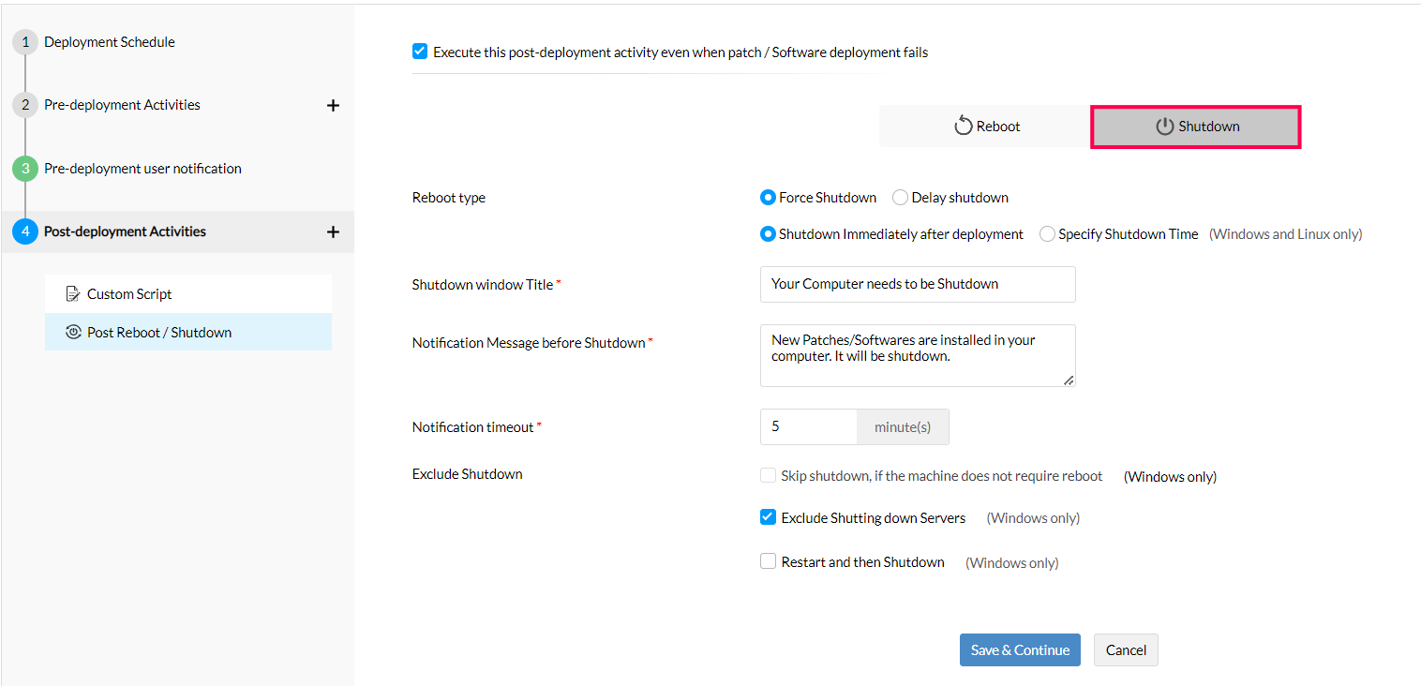Click the Notification timeout value field
The height and width of the screenshot is (686, 1421).
[x=808, y=426]
